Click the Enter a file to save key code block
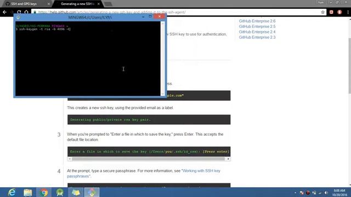 [149, 152]
